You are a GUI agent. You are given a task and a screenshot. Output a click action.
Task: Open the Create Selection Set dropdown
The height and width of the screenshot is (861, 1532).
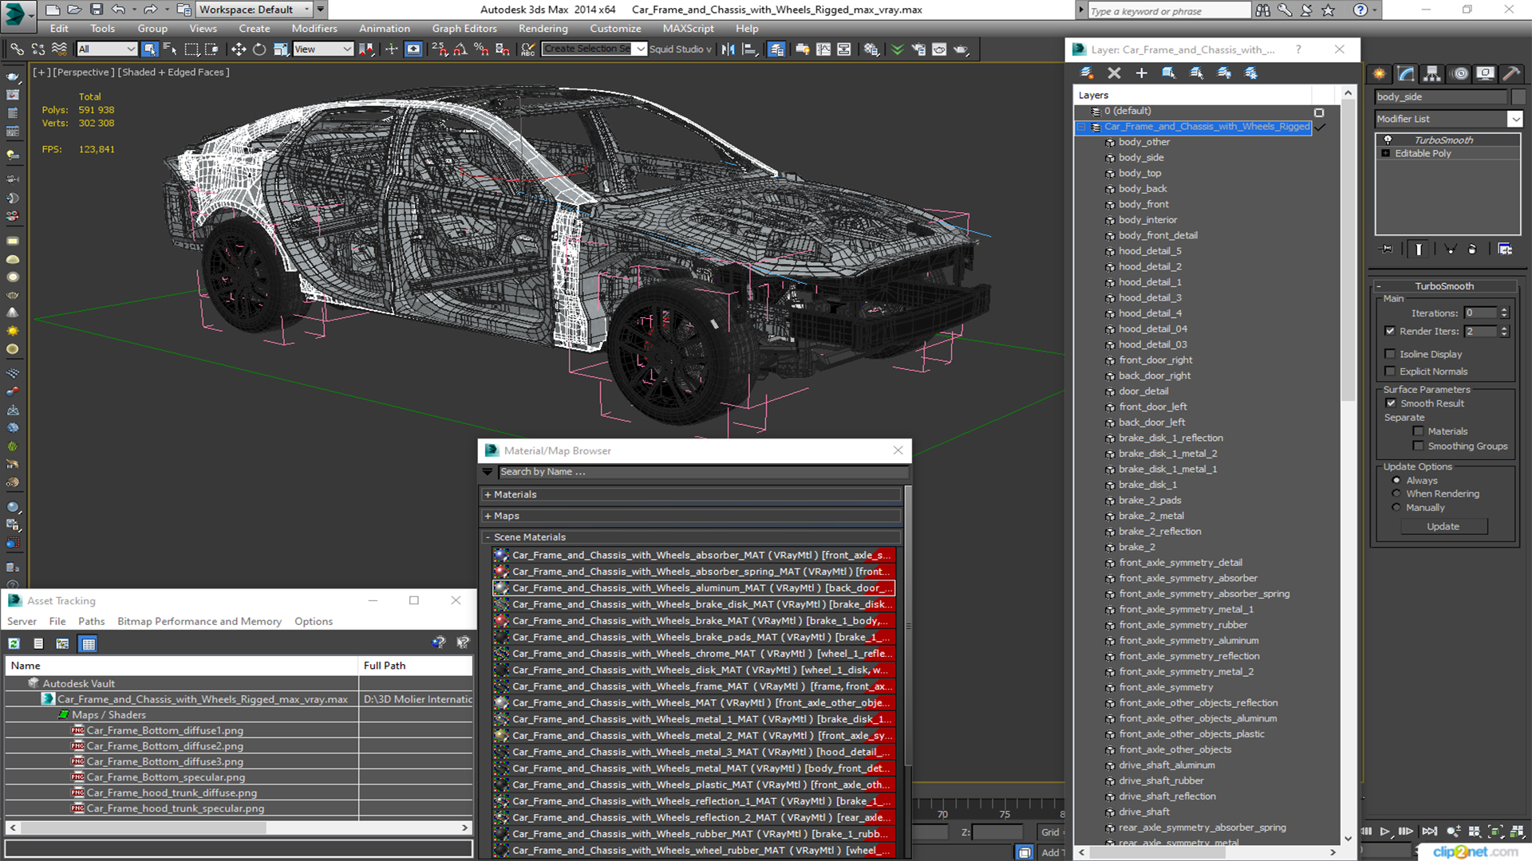[x=641, y=49]
